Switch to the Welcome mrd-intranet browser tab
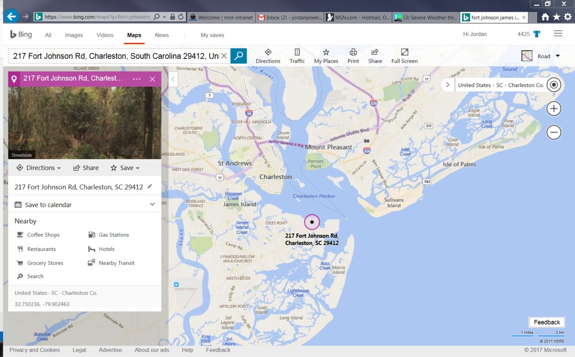The width and height of the screenshot is (575, 357). pos(221,18)
